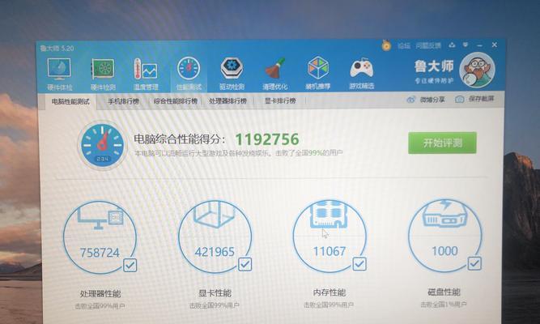
Task: Click the 显卡性能 label
Action: (x=215, y=293)
